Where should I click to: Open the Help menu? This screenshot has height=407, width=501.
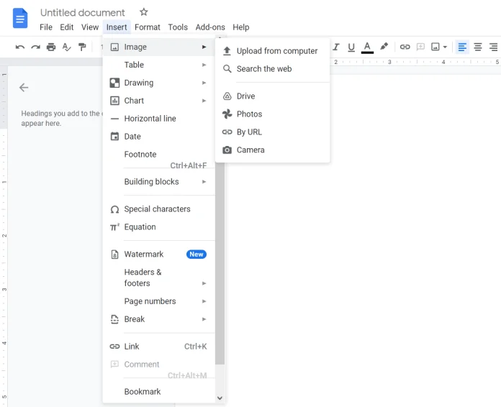(241, 27)
